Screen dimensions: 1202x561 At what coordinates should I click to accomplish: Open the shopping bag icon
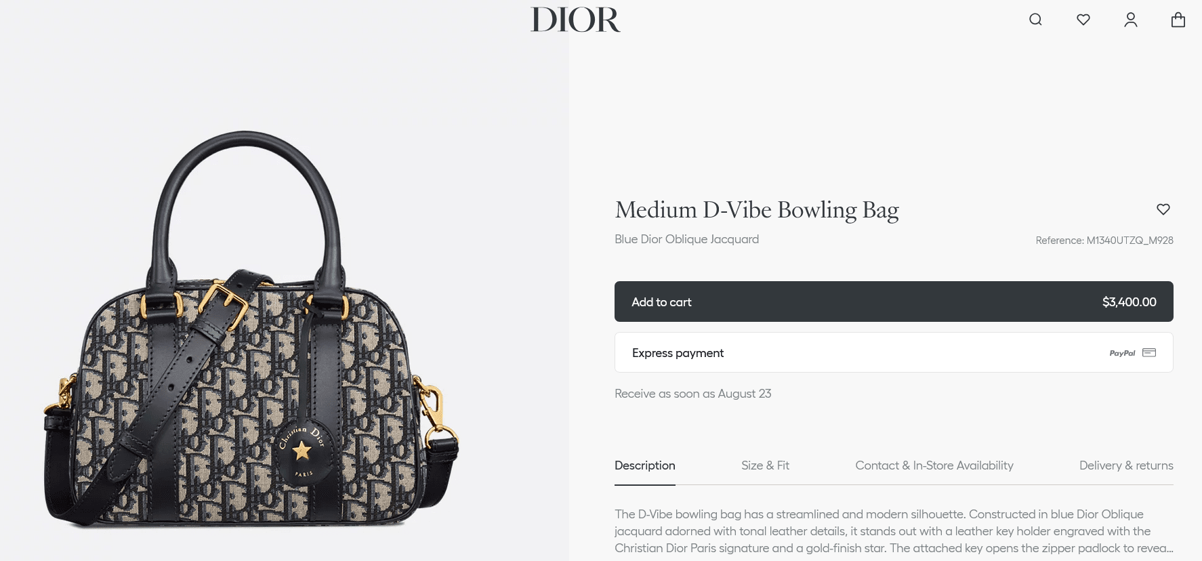pos(1178,20)
